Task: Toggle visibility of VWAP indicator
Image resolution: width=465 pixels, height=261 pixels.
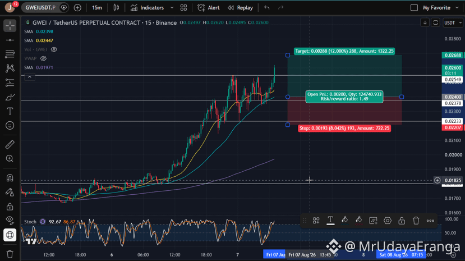Action: [x=43, y=58]
